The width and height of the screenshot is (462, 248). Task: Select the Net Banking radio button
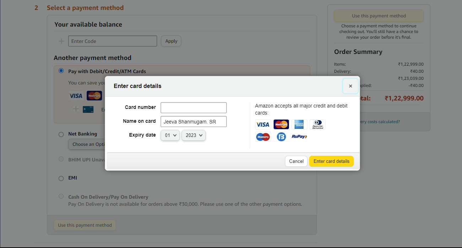coord(61,134)
